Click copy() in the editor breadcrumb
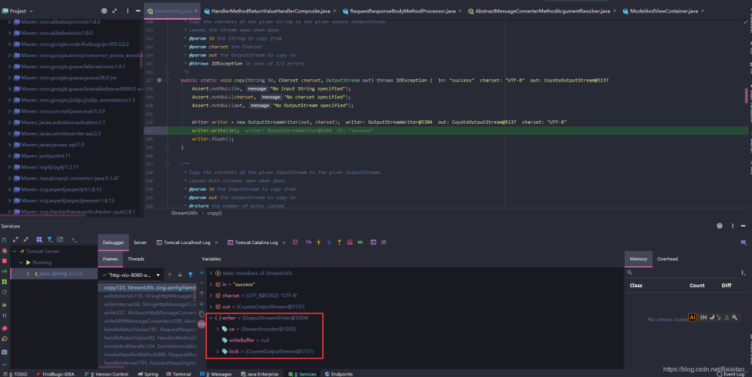This screenshot has height=377, width=752. (214, 213)
